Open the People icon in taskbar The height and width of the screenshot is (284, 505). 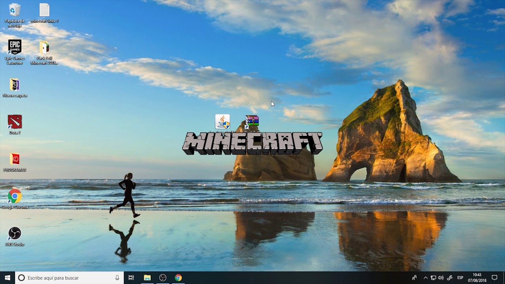tap(414, 278)
